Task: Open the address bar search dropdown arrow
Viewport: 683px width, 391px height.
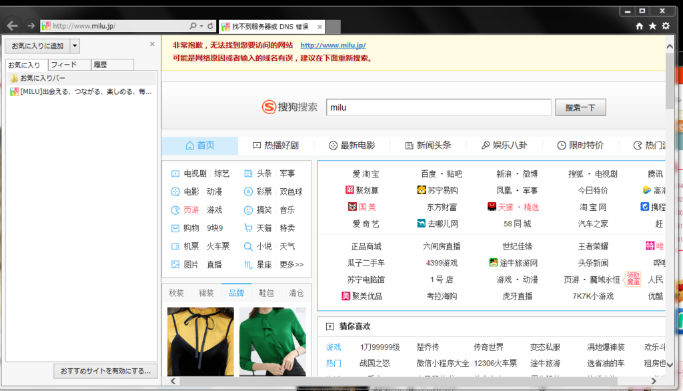Action: coord(201,26)
